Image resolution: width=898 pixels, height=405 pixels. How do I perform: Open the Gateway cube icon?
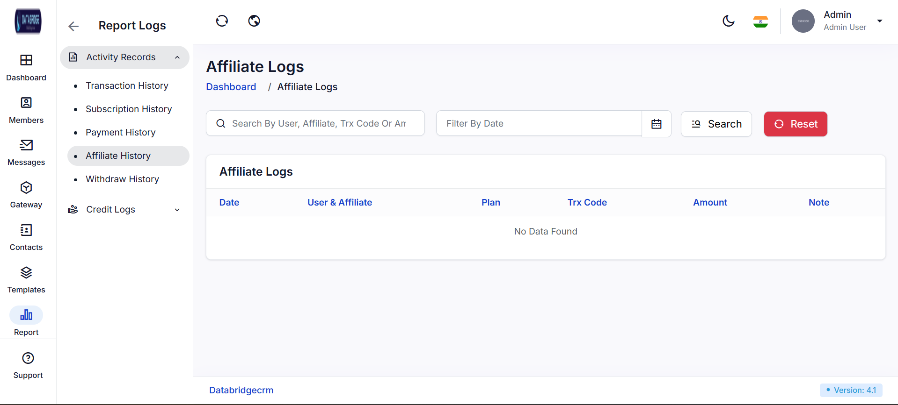tap(26, 188)
